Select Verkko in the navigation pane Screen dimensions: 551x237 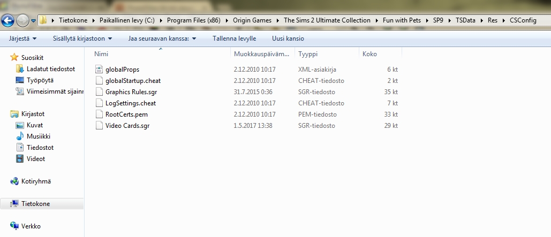[31, 226]
